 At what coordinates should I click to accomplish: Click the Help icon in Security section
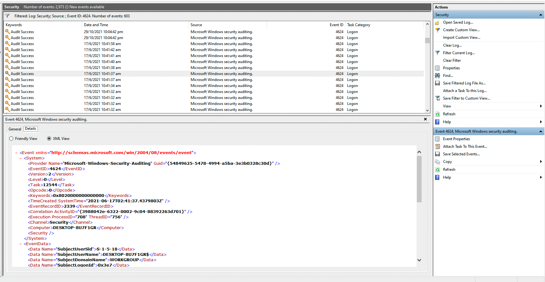[x=437, y=122]
